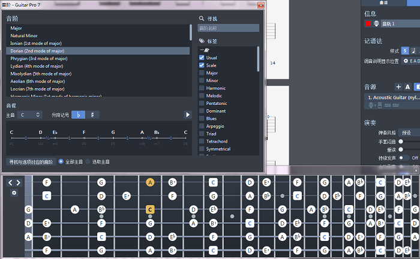Uncheck the Usual tag checkbox
Screen dimensions: 420x259
point(202,58)
